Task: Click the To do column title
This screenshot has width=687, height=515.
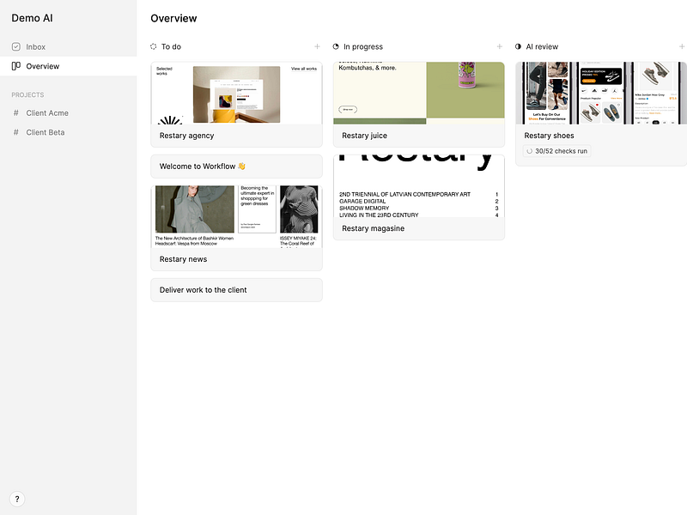Action: pos(171,46)
